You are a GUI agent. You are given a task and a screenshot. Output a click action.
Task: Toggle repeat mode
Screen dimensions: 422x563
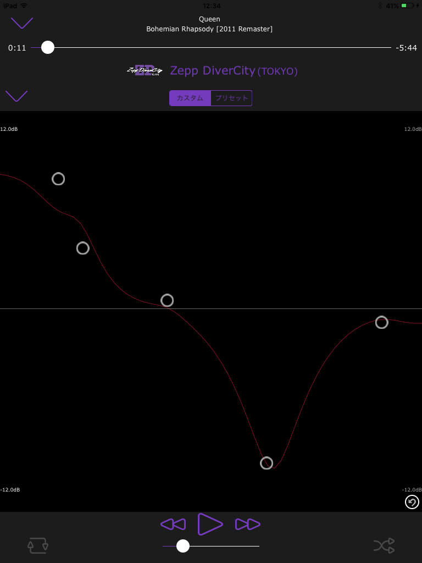tap(38, 545)
